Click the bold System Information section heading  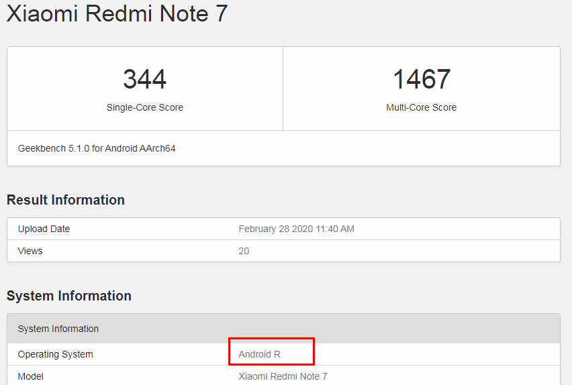coord(69,296)
